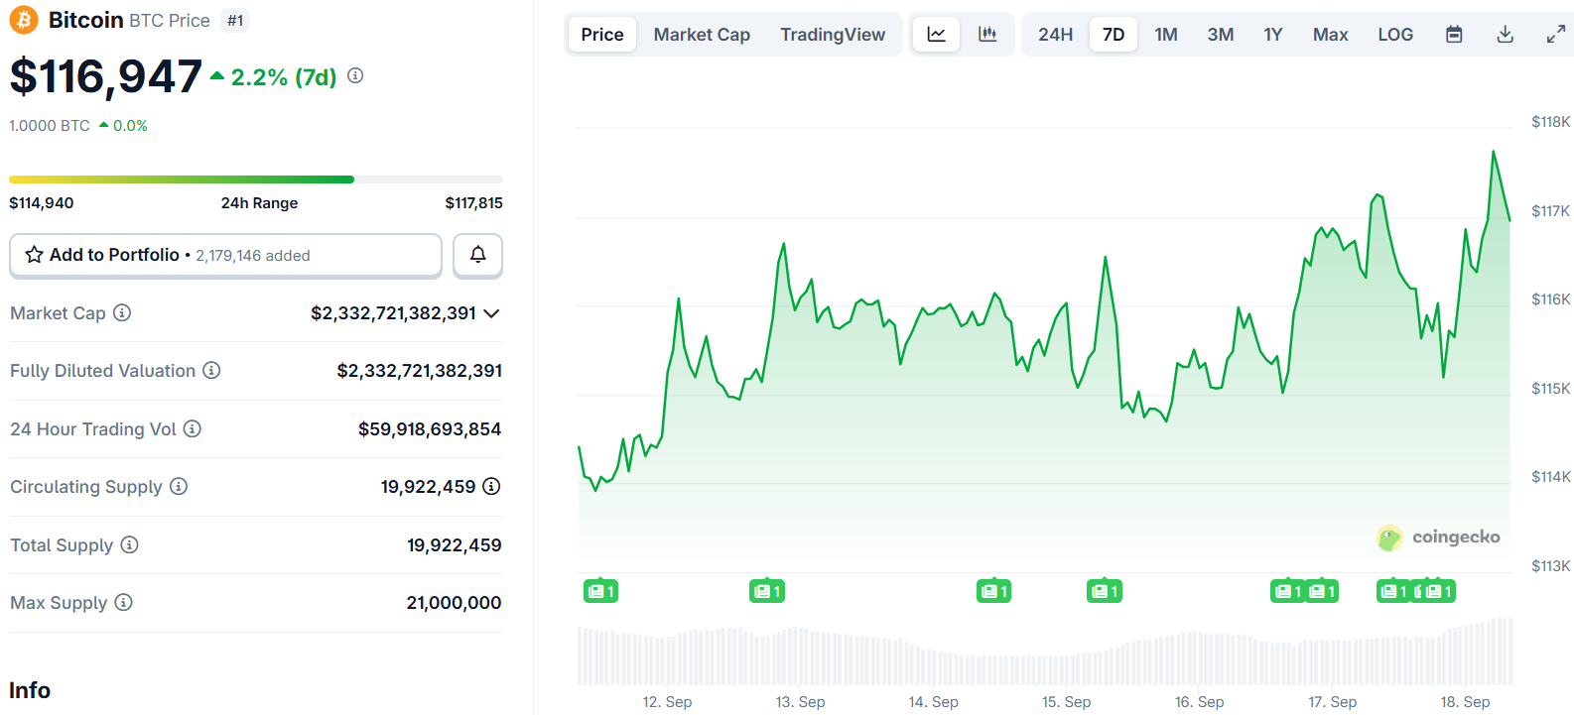Select the 7D time range
Viewport: 1574px width, 715px height.
pos(1114,34)
